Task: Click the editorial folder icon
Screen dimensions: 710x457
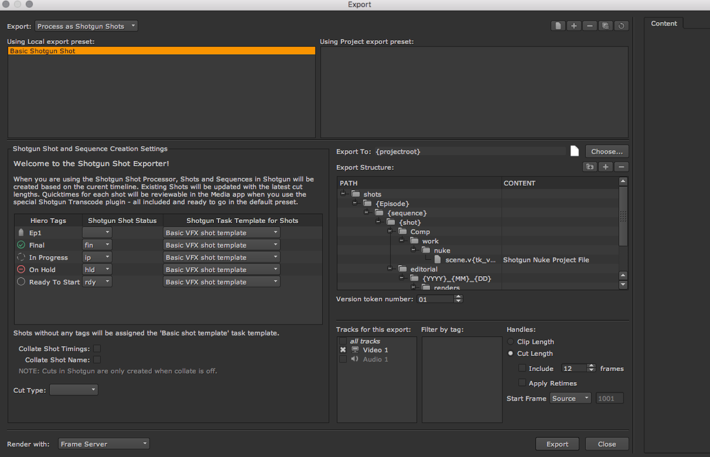Action: (403, 269)
